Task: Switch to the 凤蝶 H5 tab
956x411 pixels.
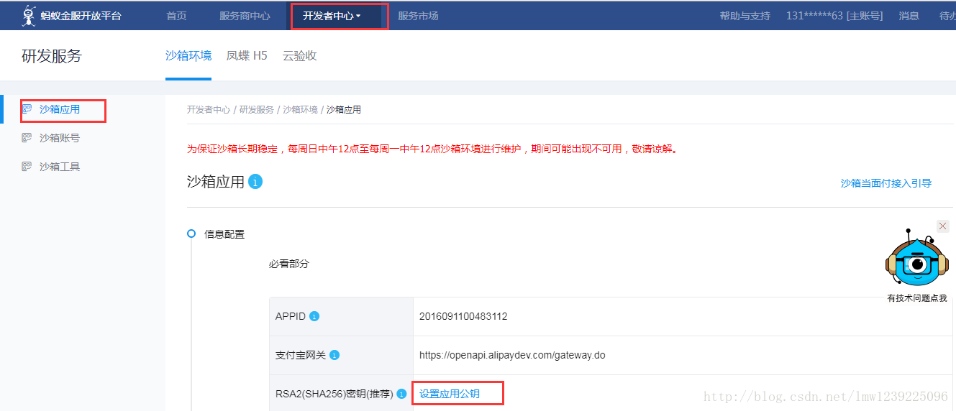Action: [247, 55]
